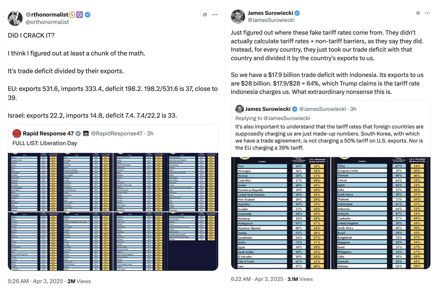Click the government building badge near Rapid Response 47
Screen dimensions: 440x288
pyautogui.click(x=86, y=134)
